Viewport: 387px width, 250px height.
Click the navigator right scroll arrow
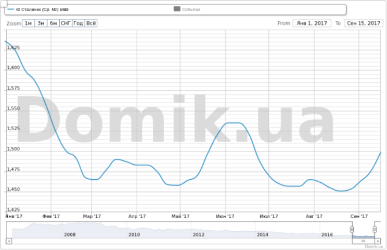click(378, 241)
